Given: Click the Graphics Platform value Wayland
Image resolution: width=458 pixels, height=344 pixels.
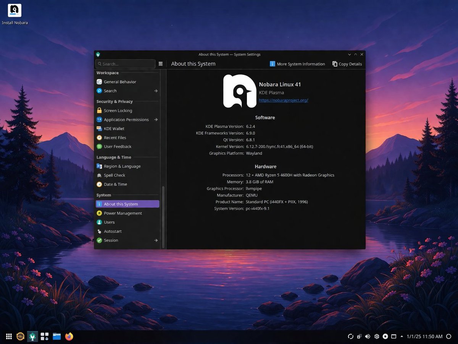Looking at the screenshot, I should pos(254,153).
